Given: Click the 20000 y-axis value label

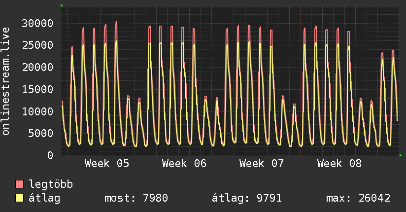Looking at the screenshot, I should [x=38, y=67].
